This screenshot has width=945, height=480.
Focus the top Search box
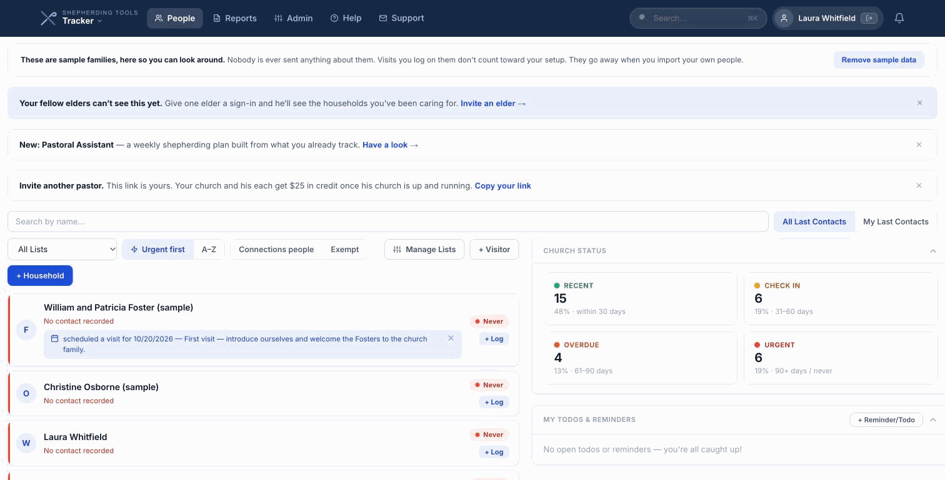pos(698,18)
